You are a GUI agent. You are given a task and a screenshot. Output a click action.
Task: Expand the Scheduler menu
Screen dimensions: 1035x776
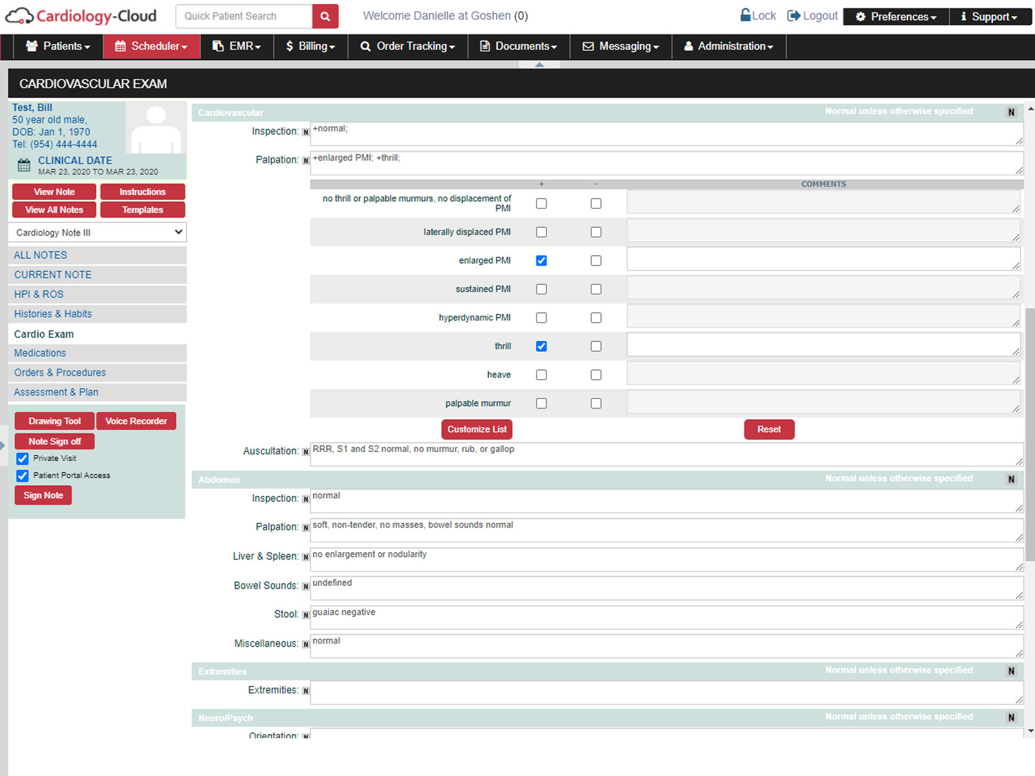(151, 46)
